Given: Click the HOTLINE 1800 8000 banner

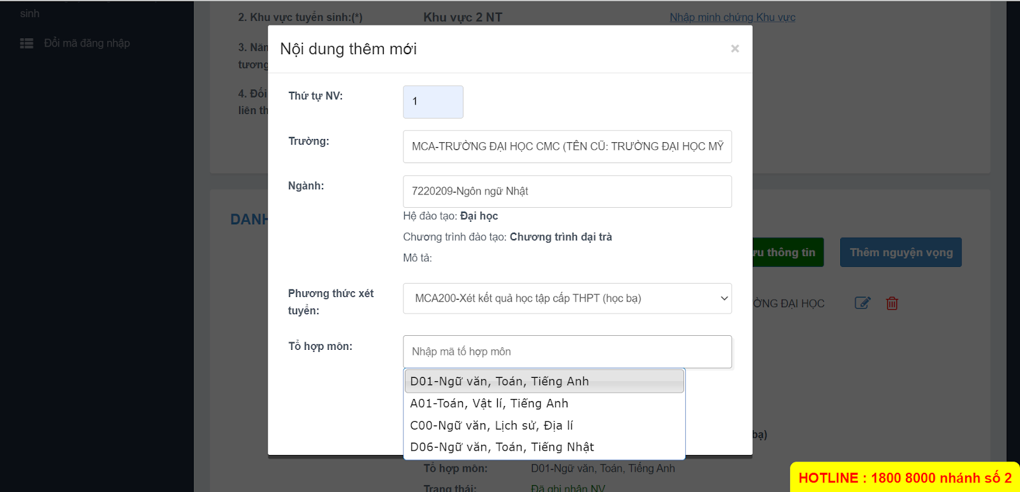Looking at the screenshot, I should pyautogui.click(x=905, y=478).
